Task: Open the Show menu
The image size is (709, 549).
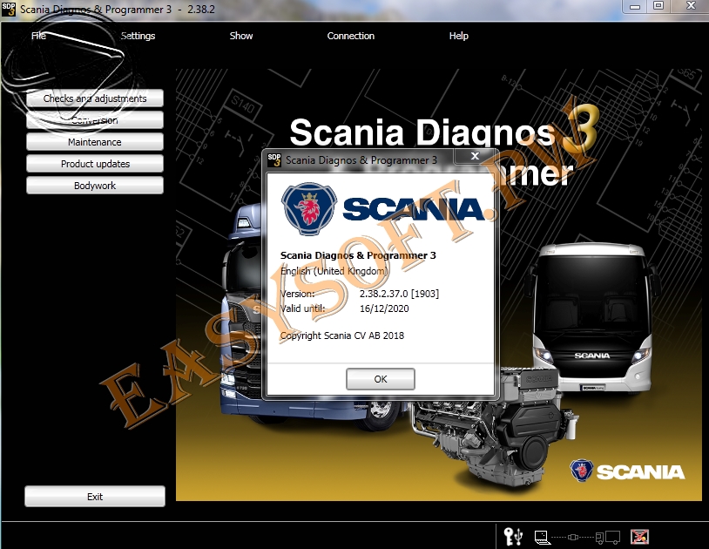Action: tap(241, 36)
